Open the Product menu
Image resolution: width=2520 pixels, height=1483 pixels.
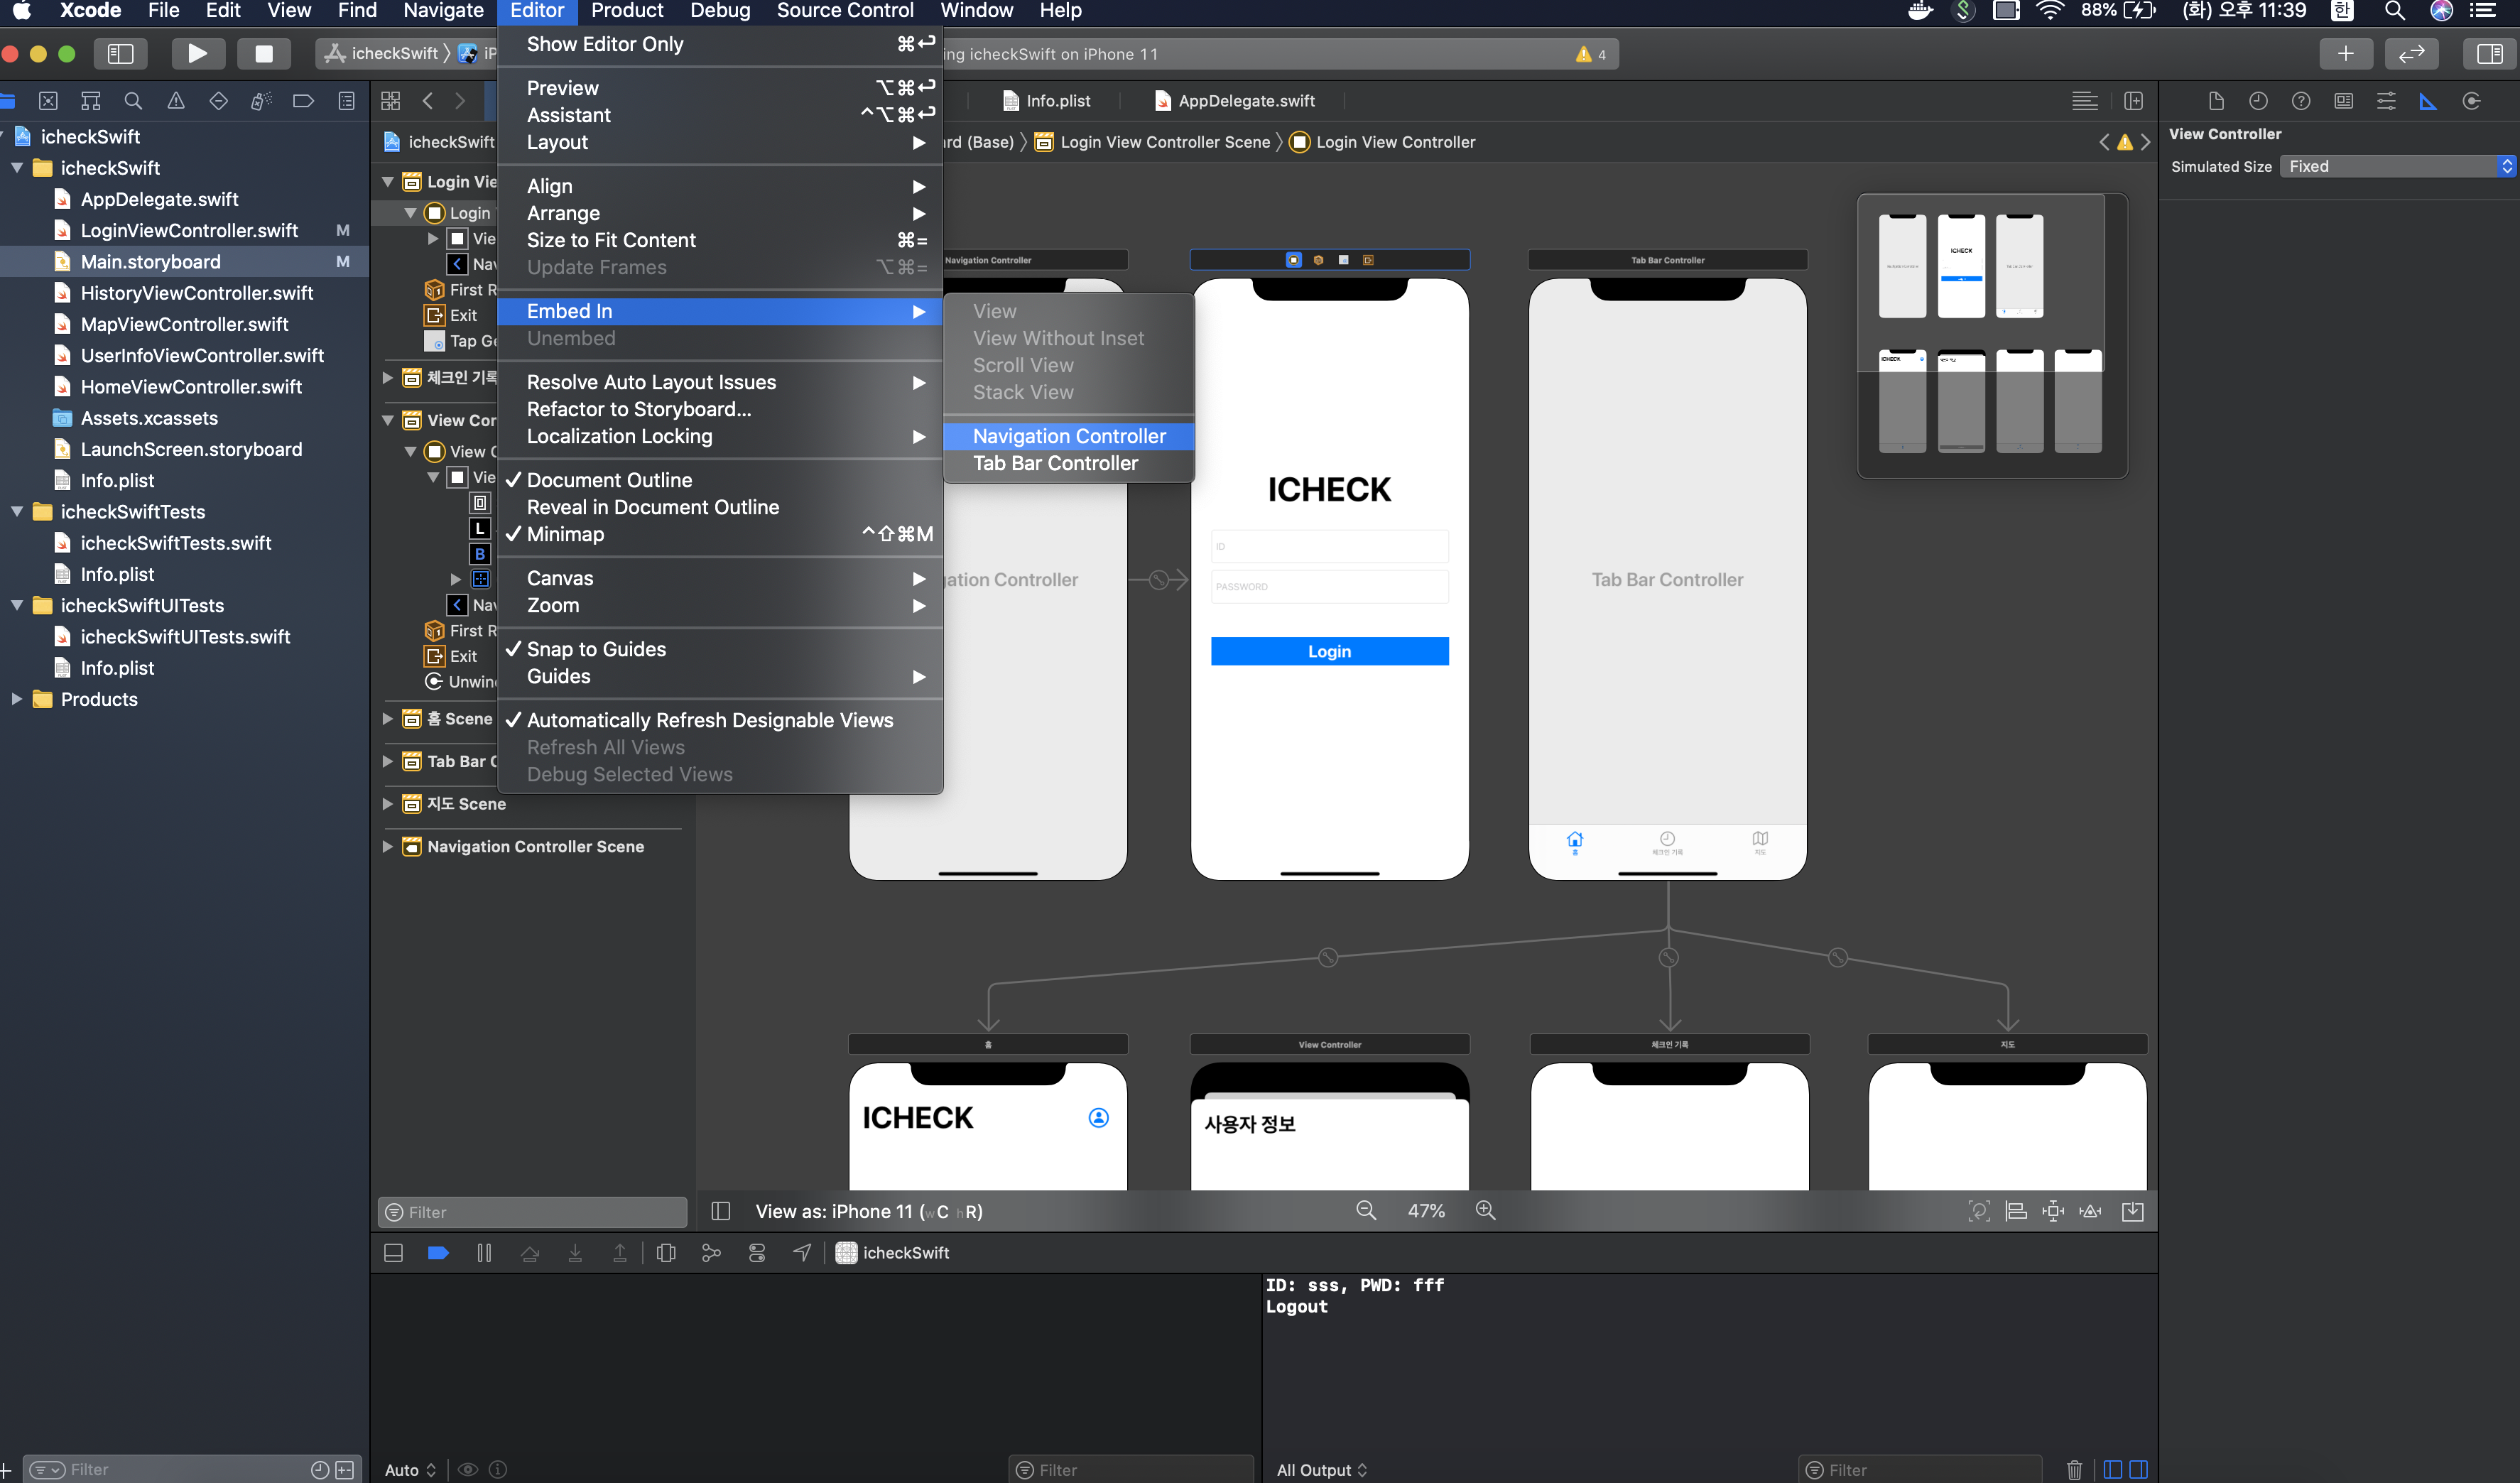(x=626, y=11)
